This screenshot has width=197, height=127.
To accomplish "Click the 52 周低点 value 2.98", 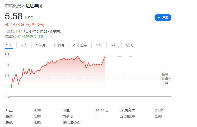I will [158, 116].
